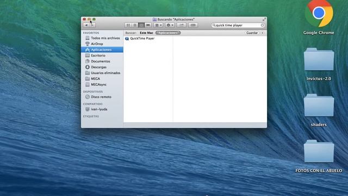The width and height of the screenshot is (348, 196).
Task: Zoom the Finder window with the green button
Action: pos(94,20)
